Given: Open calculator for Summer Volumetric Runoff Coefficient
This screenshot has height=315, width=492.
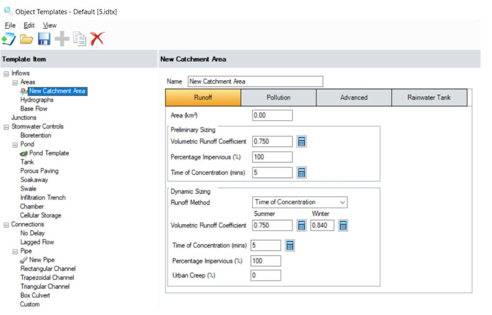Looking at the screenshot, I should (302, 226).
